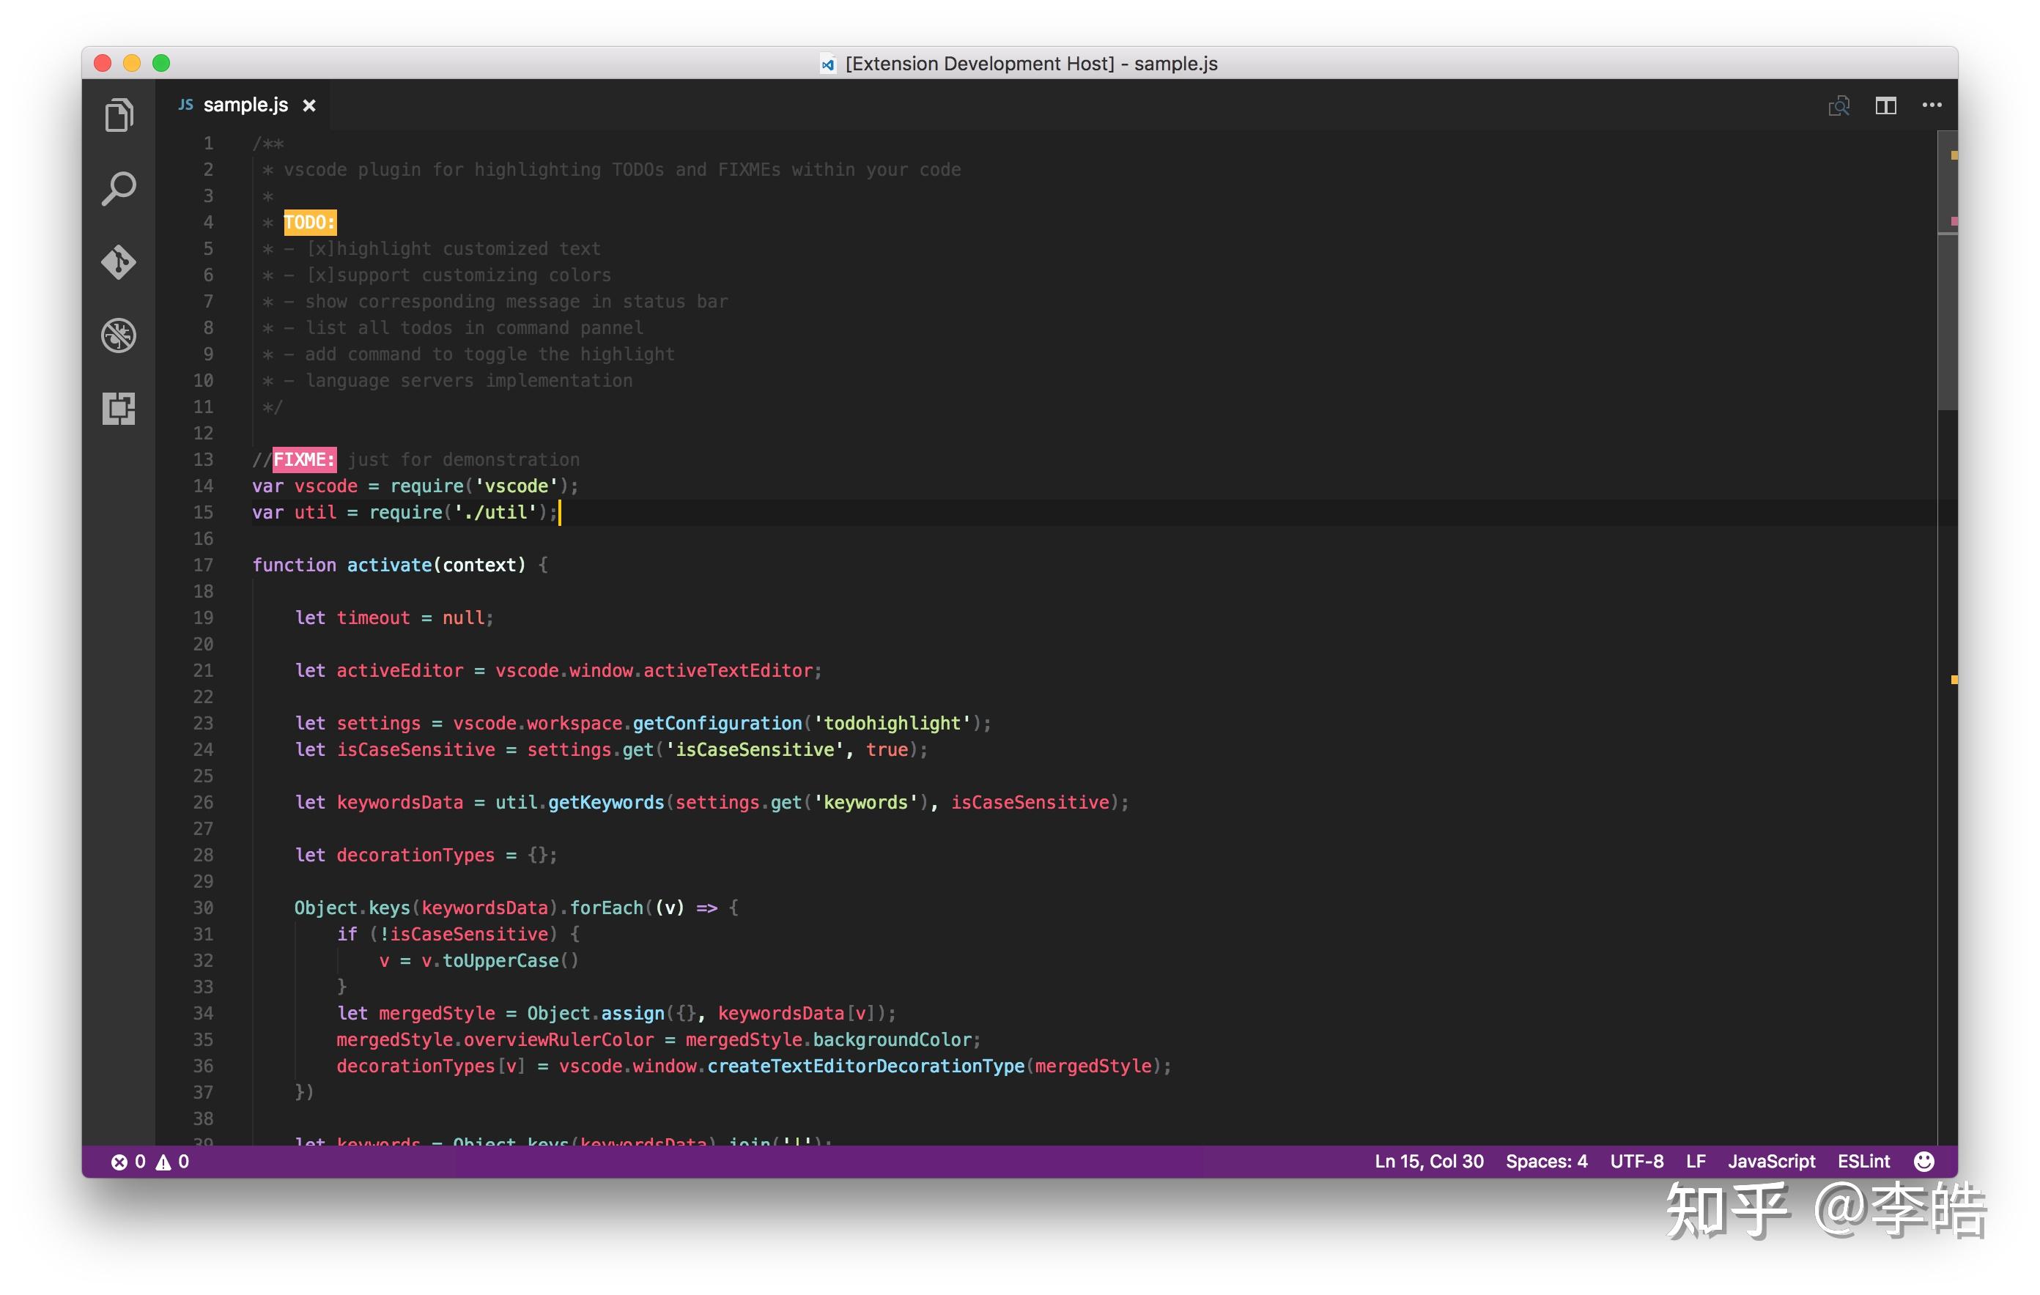Image resolution: width=2040 pixels, height=1295 pixels.
Task: Open the Explorer files view
Action: click(x=119, y=116)
